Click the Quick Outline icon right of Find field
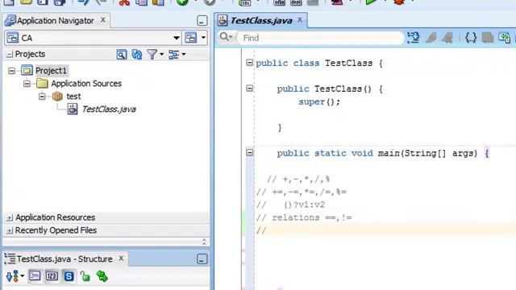This screenshot has width=516, height=290. pos(413,38)
